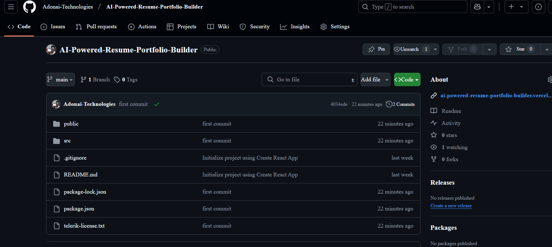
Task: Click the owner avatar beside the repository title
Action: tap(51, 50)
